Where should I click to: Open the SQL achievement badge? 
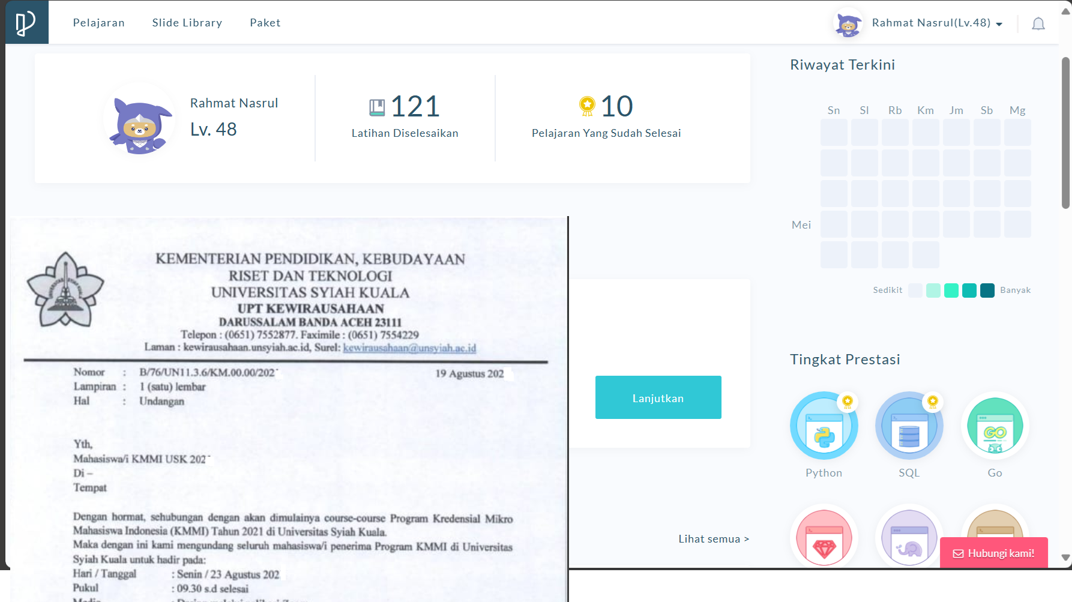[909, 426]
